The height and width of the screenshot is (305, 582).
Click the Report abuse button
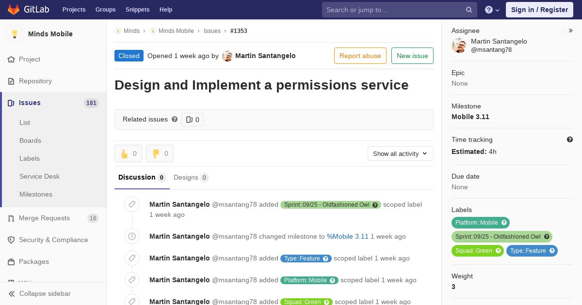360,56
